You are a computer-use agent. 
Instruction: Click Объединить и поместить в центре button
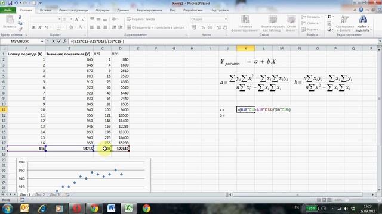click(156, 27)
